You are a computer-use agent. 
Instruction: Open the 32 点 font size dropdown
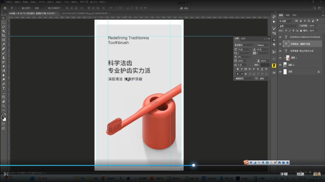point(250,50)
